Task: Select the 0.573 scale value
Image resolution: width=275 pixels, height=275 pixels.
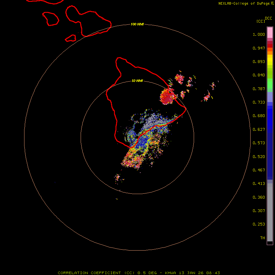Action: (x=259, y=143)
